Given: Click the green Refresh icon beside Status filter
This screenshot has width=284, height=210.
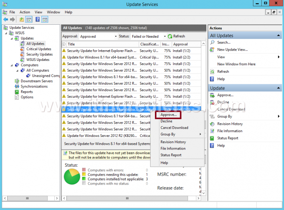Looking at the screenshot, I should coord(170,36).
